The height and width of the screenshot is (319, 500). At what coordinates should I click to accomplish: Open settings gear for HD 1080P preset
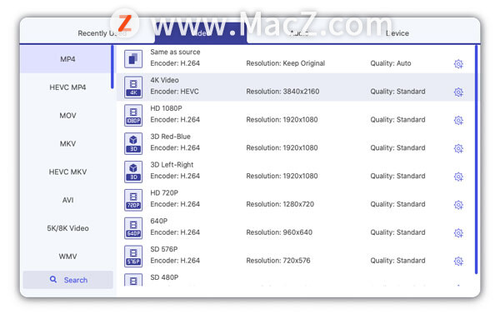pos(458,120)
